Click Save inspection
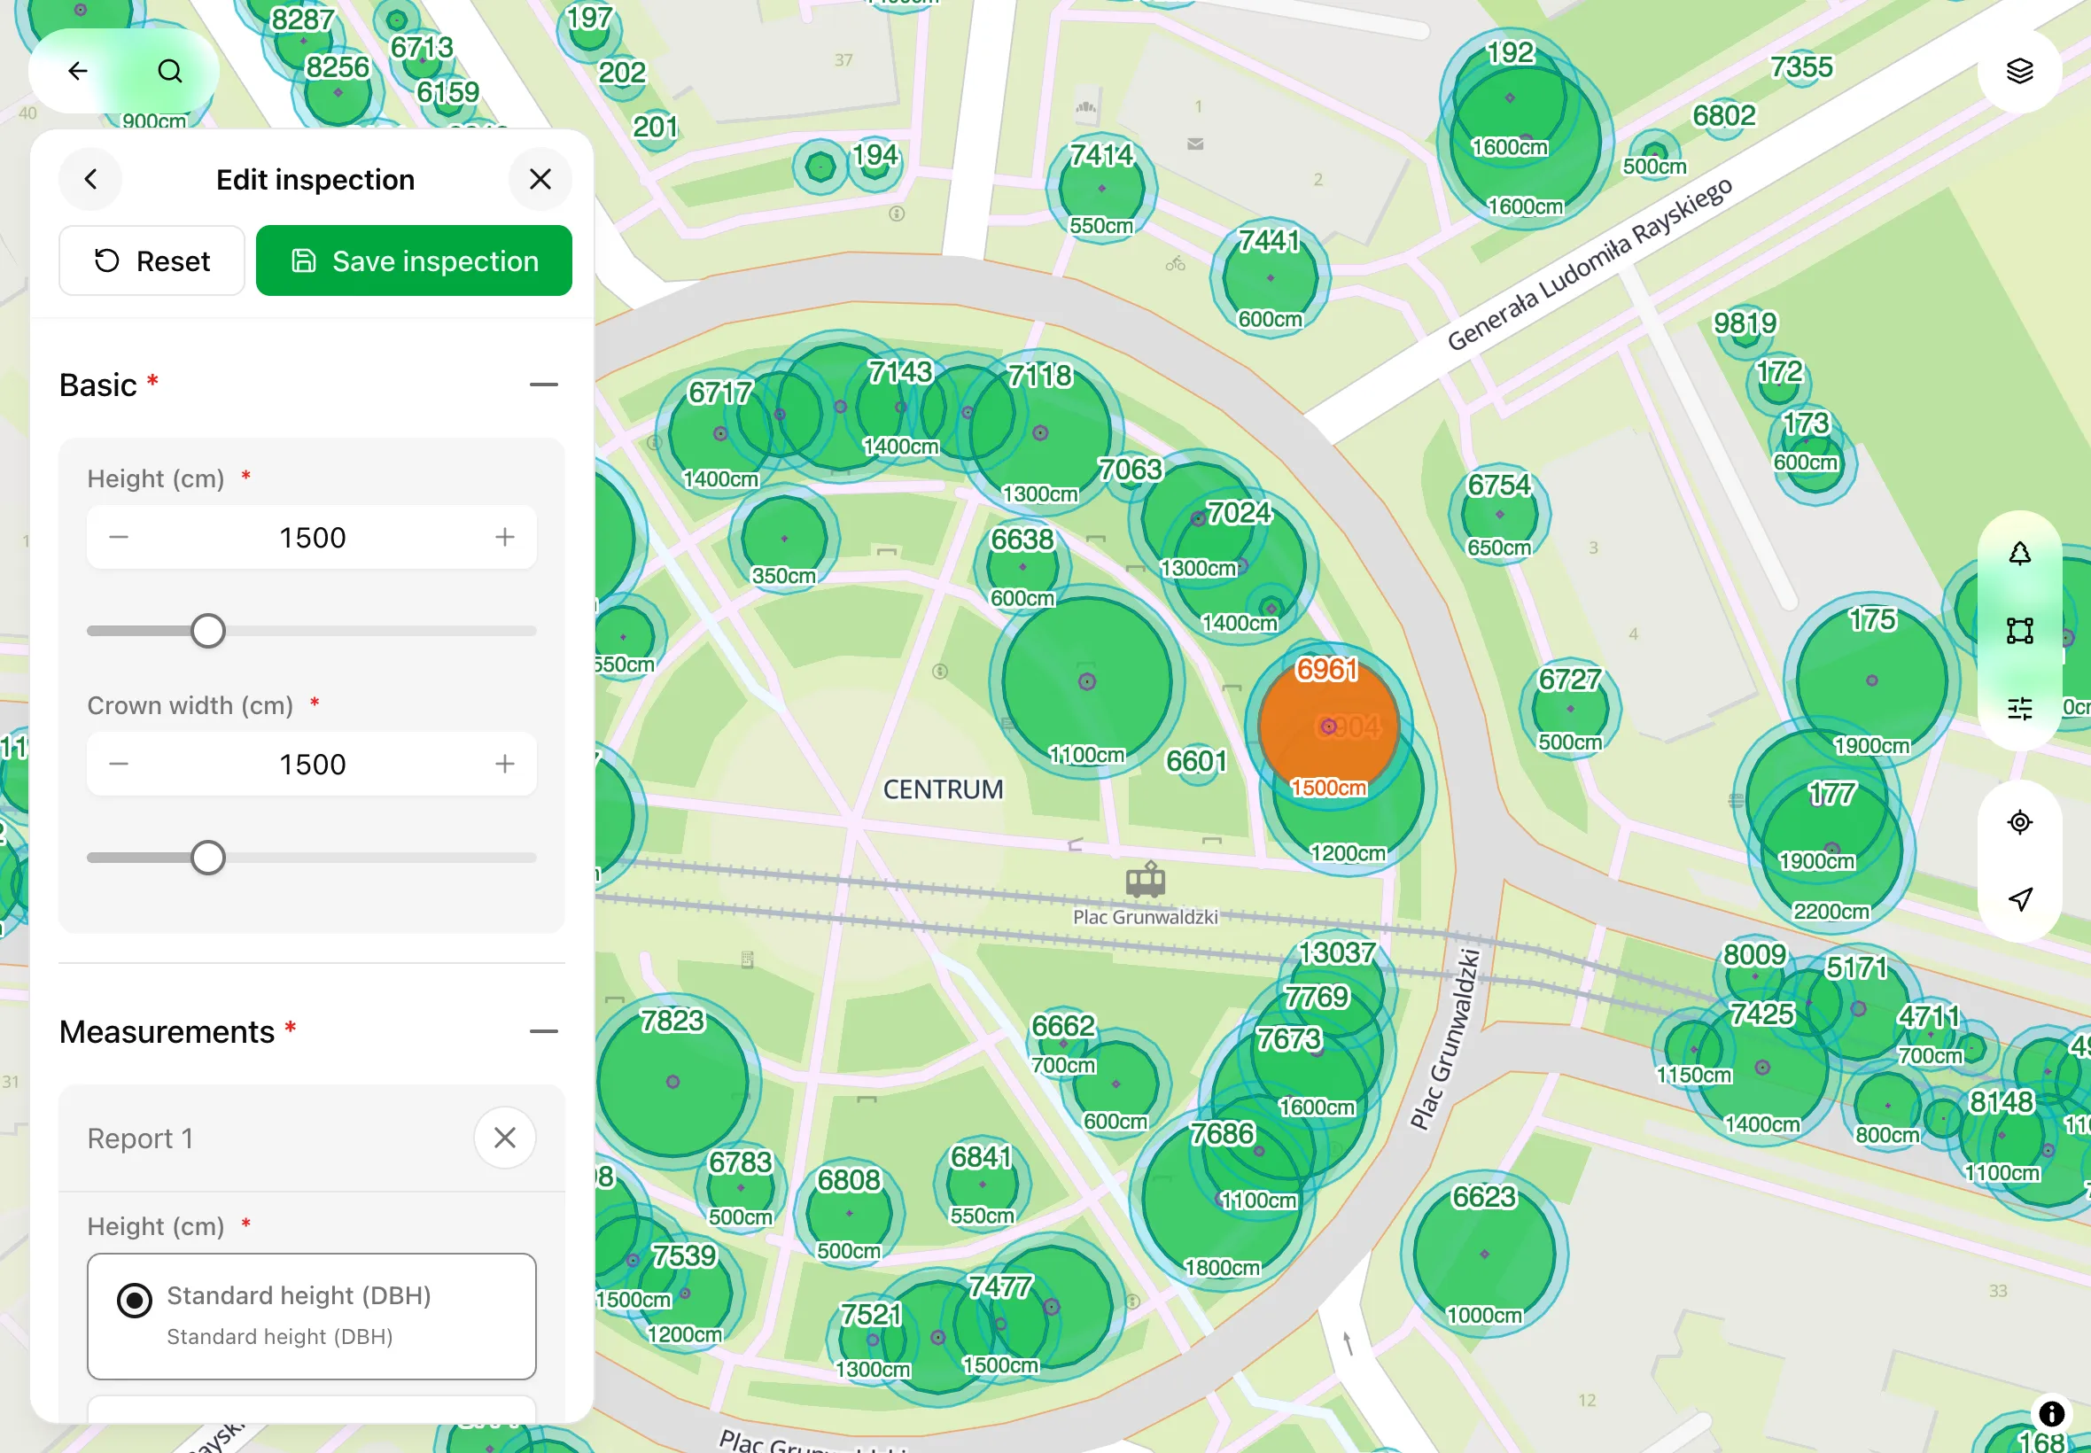The height and width of the screenshot is (1453, 2091). click(414, 261)
